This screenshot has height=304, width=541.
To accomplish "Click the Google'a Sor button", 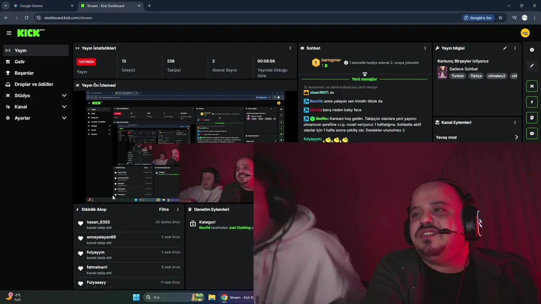I will (478, 18).
